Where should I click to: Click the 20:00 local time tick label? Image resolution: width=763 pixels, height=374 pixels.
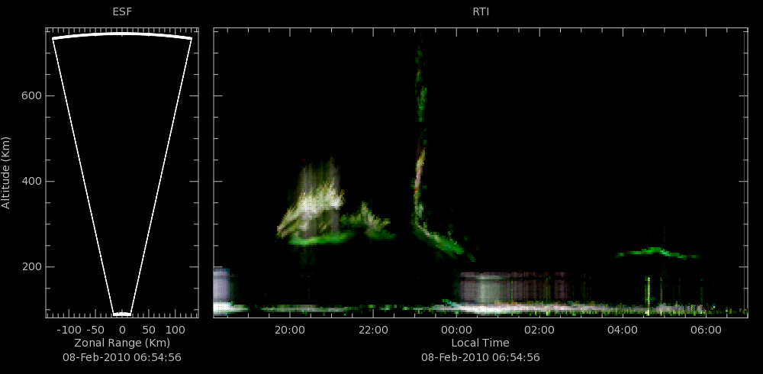click(290, 330)
